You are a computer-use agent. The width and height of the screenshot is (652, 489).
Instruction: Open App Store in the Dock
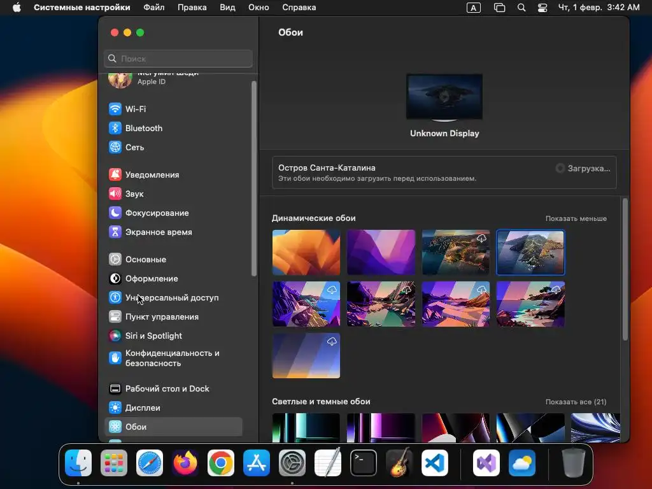pos(257,463)
